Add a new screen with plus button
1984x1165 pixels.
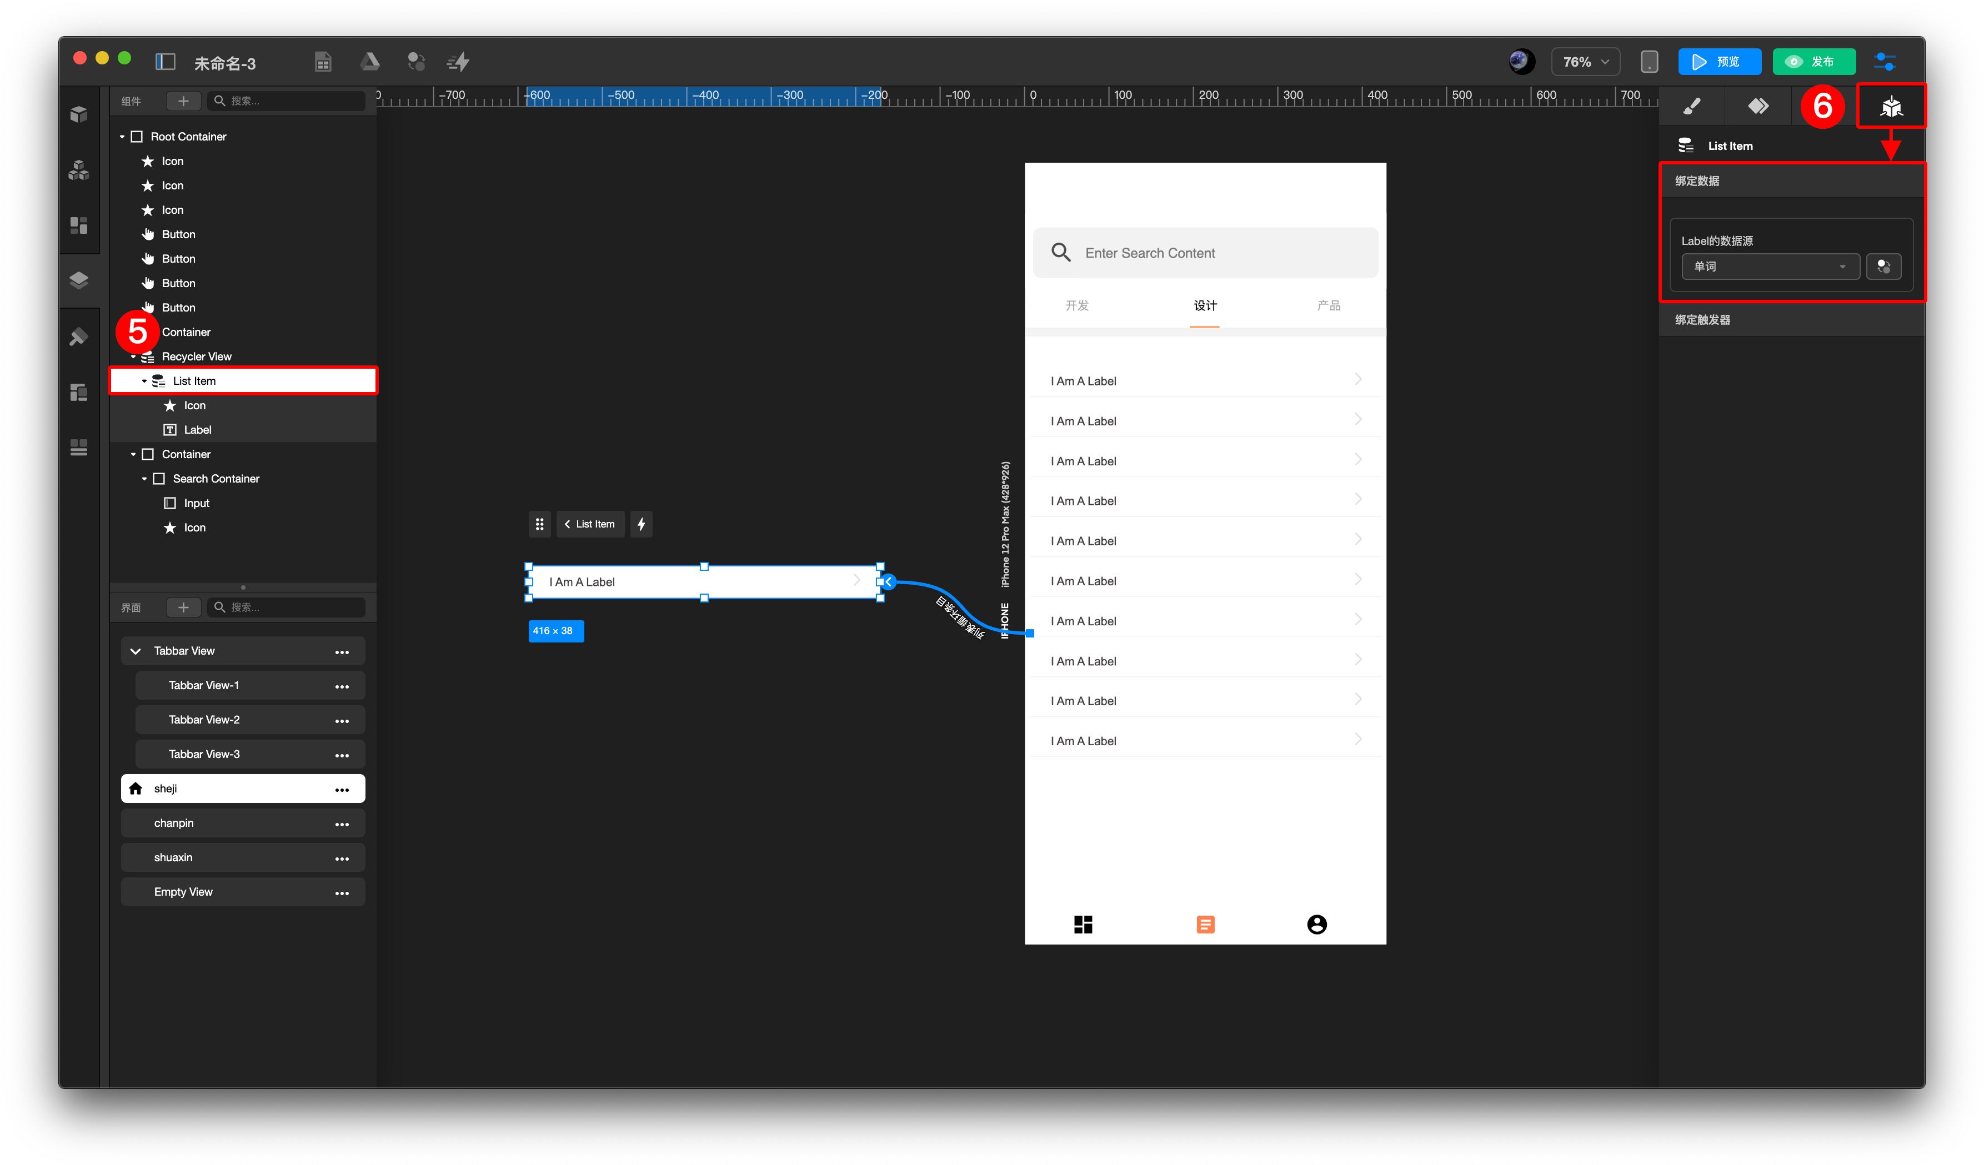tap(183, 607)
